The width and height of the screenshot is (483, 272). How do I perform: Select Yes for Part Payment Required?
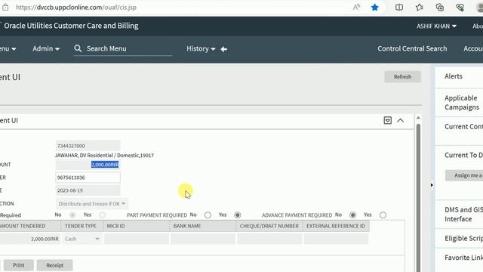click(x=238, y=215)
